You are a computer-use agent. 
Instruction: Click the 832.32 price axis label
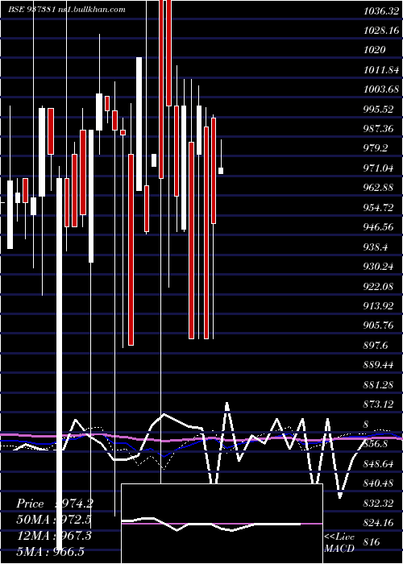pyautogui.click(x=379, y=503)
